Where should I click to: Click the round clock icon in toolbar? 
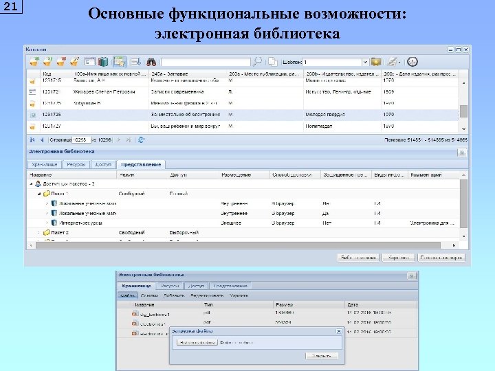pos(412,62)
